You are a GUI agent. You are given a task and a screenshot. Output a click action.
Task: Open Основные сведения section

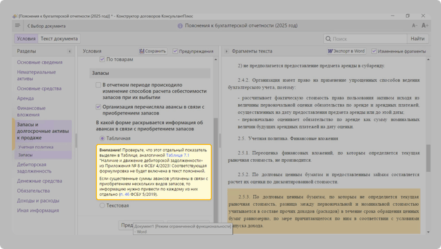pos(40,62)
